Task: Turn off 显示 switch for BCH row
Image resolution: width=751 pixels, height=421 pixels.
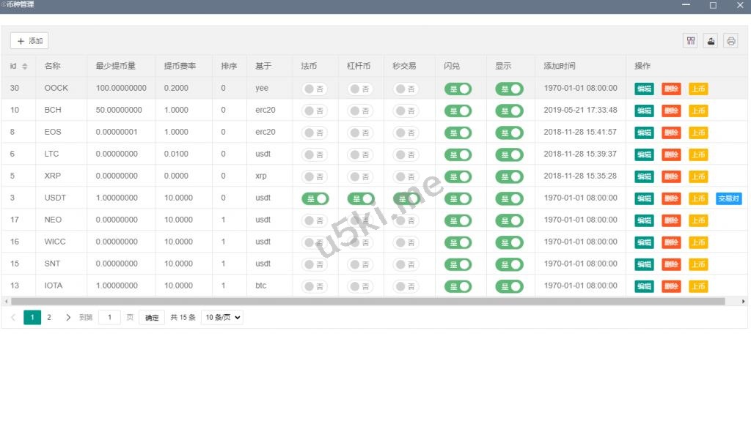Action: click(x=510, y=111)
